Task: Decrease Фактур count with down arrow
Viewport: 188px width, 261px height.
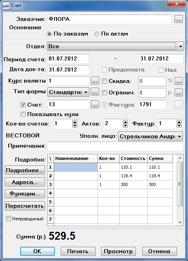Action: pyautogui.click(x=179, y=126)
